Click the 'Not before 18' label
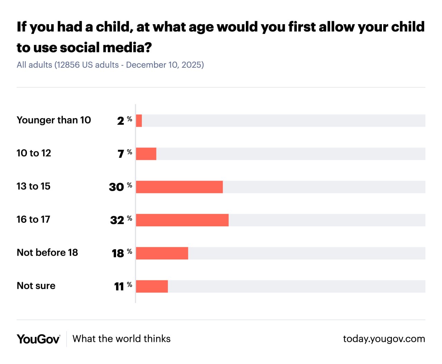442x364 pixels. tap(47, 253)
